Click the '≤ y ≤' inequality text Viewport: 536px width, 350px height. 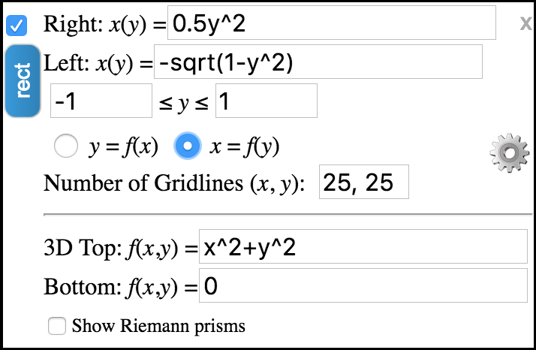point(184,103)
